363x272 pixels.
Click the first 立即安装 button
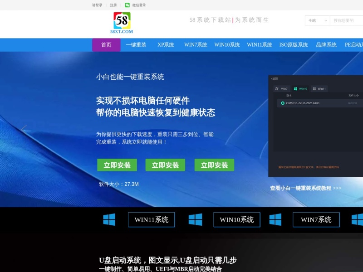[117, 165]
